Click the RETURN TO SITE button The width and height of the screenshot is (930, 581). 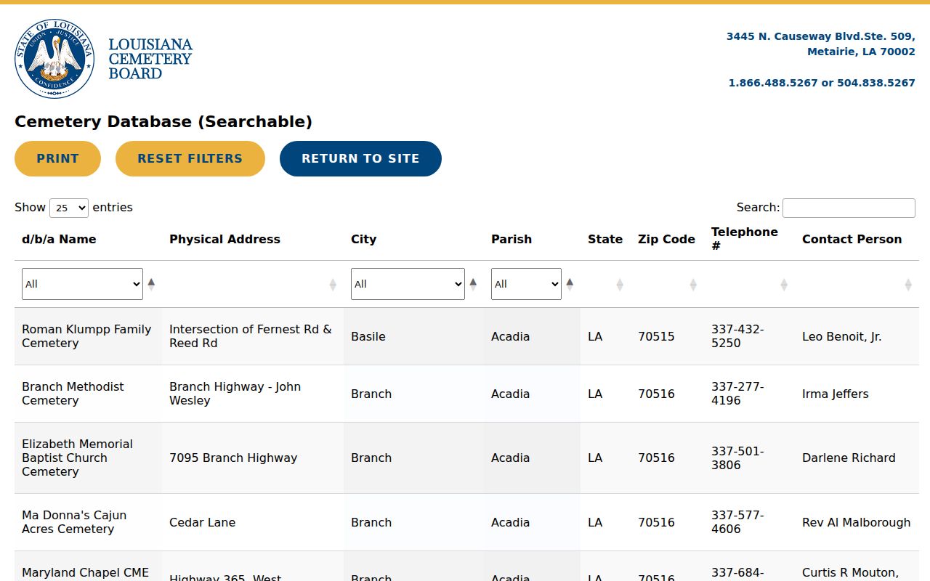click(360, 158)
